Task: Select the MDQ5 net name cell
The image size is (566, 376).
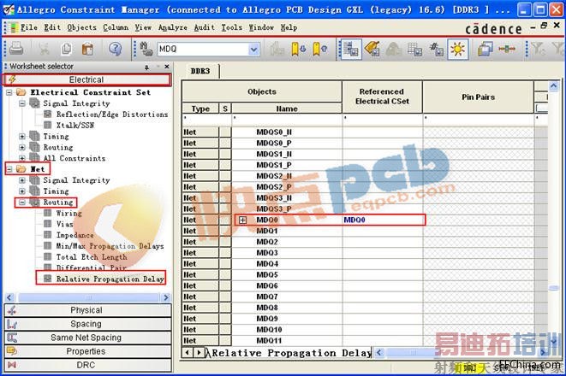Action: [287, 275]
